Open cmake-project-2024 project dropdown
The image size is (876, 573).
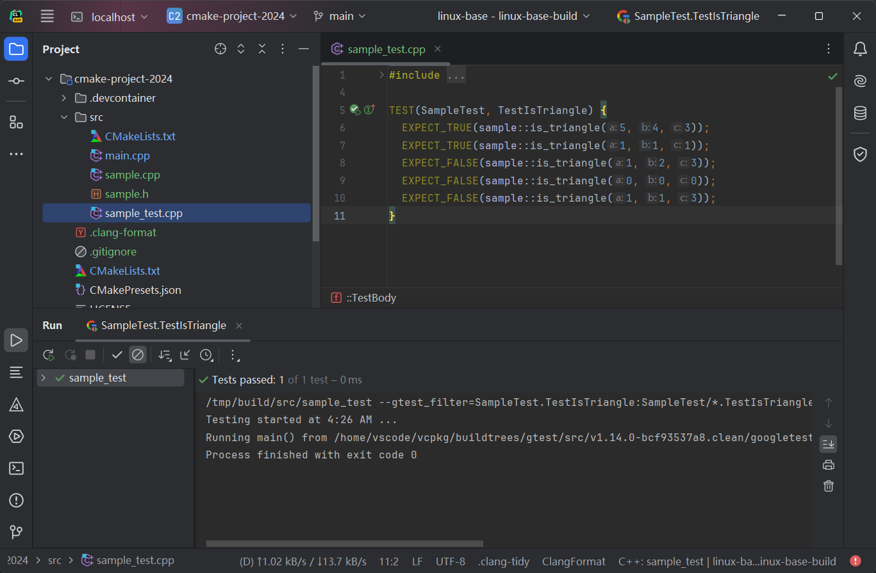[232, 16]
